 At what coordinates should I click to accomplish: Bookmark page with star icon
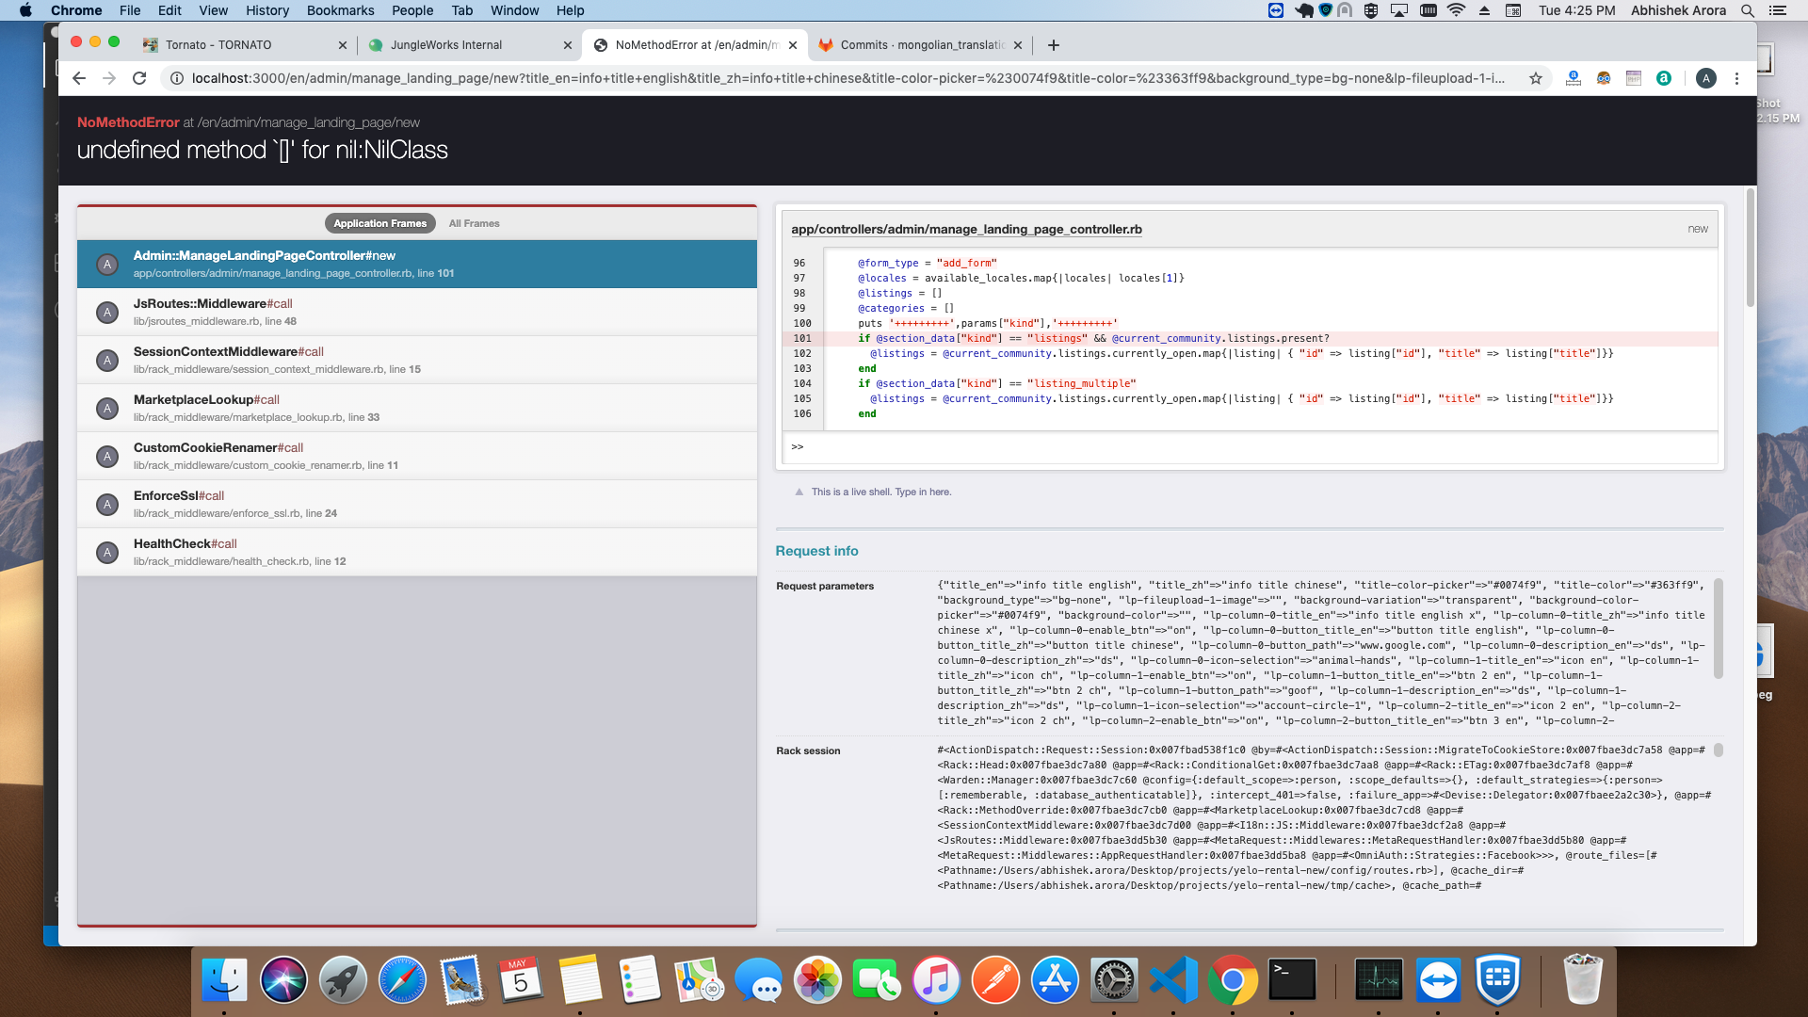click(1536, 78)
